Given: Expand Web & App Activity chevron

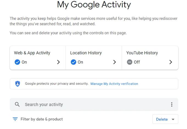Looking at the screenshot, I should tap(58, 62).
